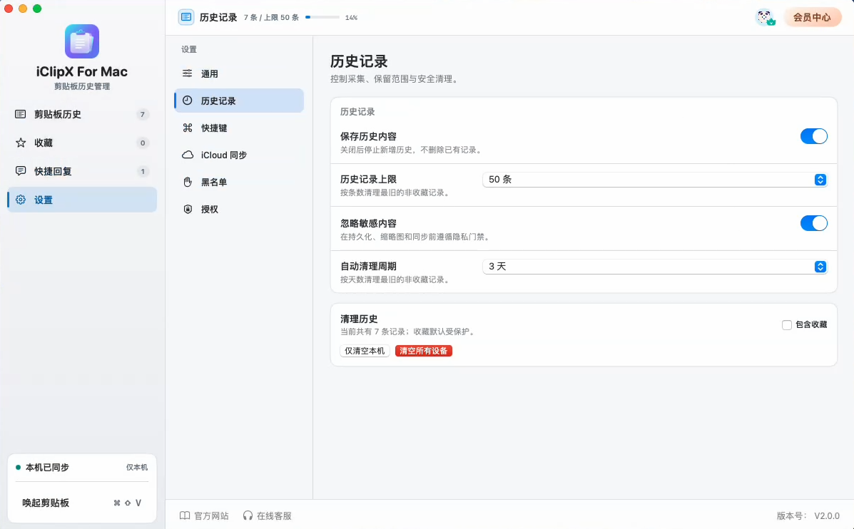
Task: Click the iClipX app logo icon
Action: click(82, 41)
